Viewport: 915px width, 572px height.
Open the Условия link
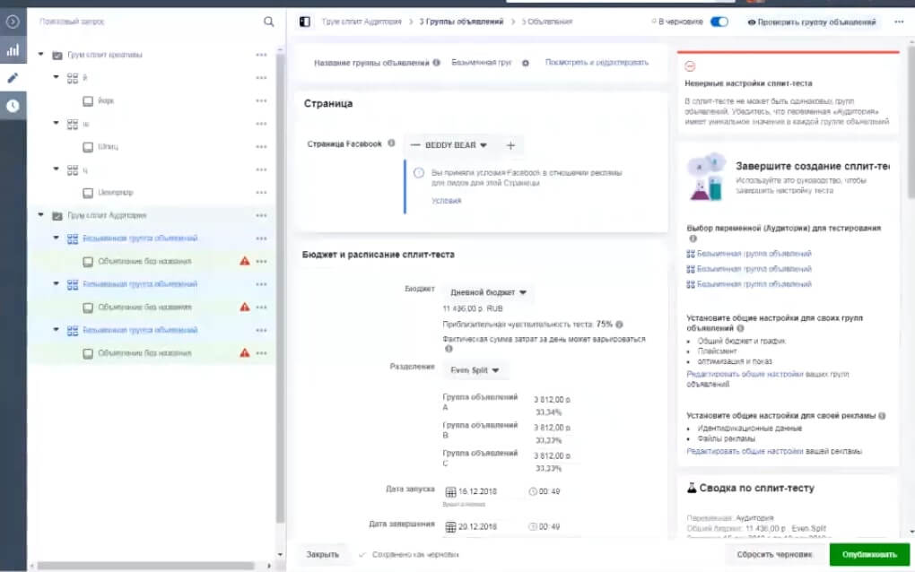point(447,201)
